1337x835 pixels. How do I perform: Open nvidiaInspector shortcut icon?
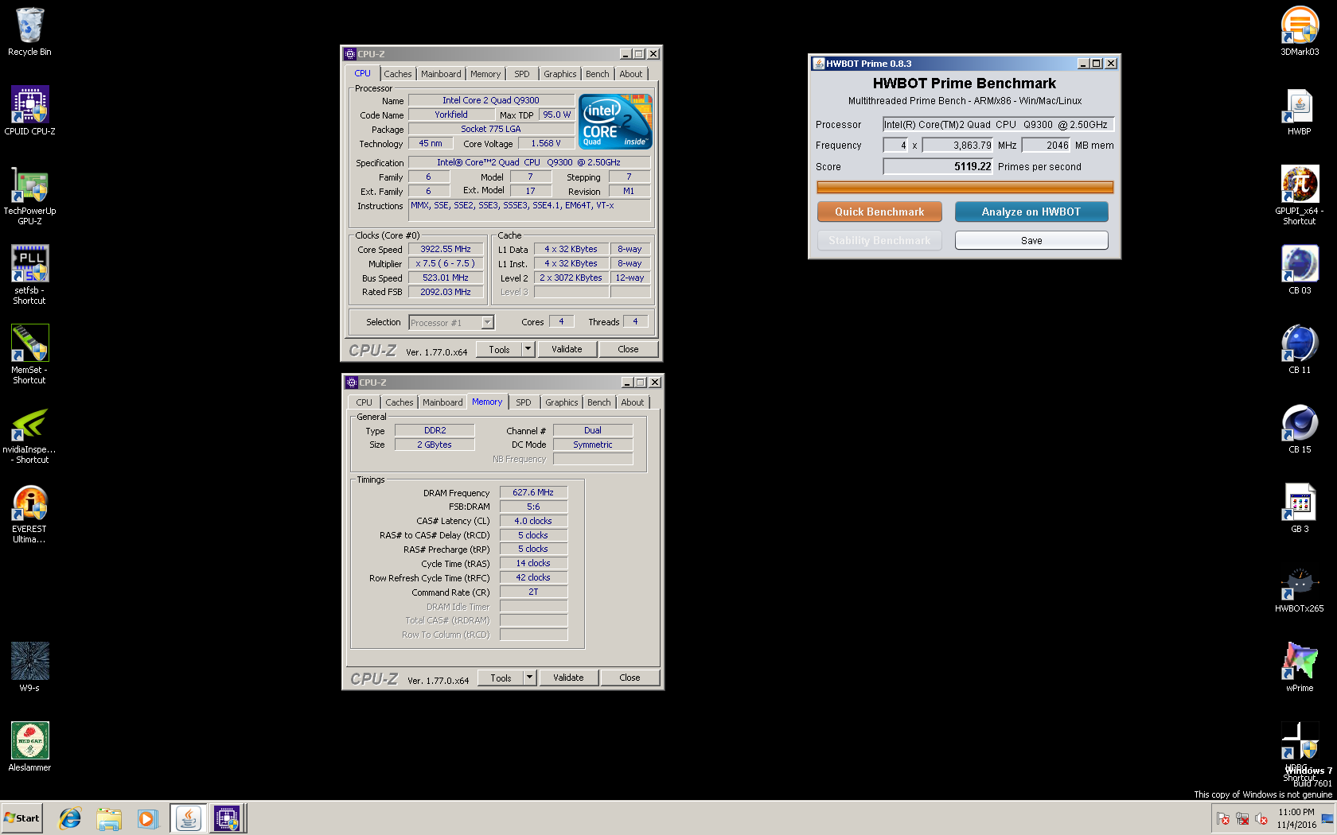pos(29,434)
